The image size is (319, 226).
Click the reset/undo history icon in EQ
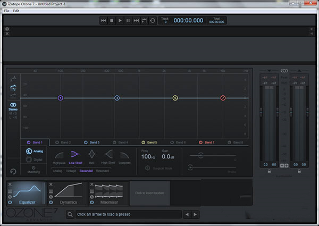(x=13, y=171)
